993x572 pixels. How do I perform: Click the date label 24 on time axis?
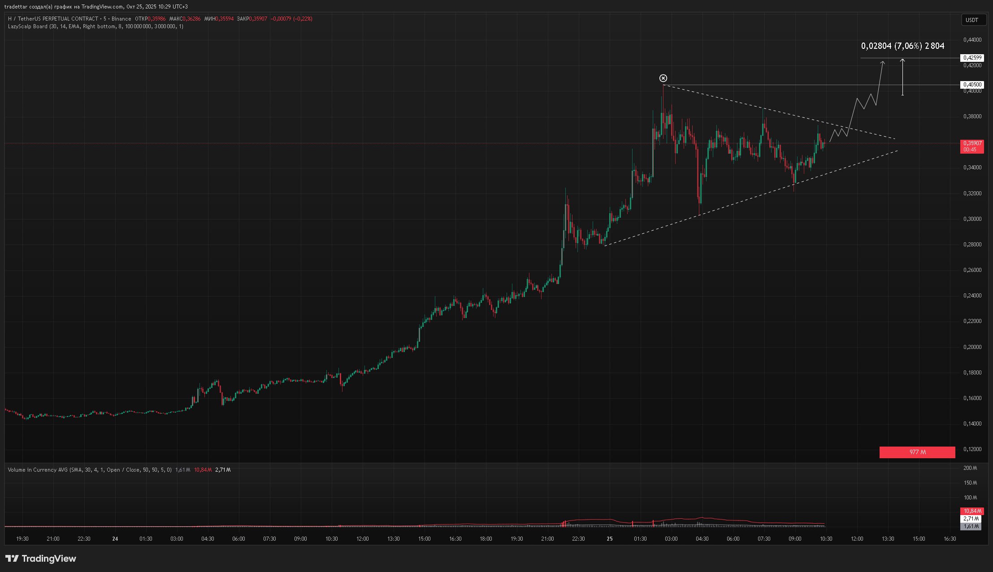(x=115, y=539)
